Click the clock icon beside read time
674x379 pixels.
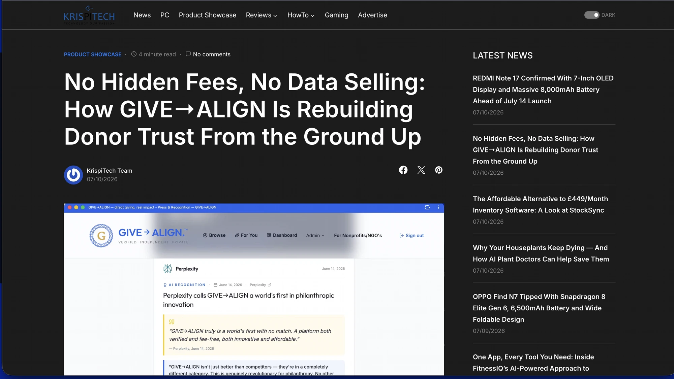click(x=134, y=54)
